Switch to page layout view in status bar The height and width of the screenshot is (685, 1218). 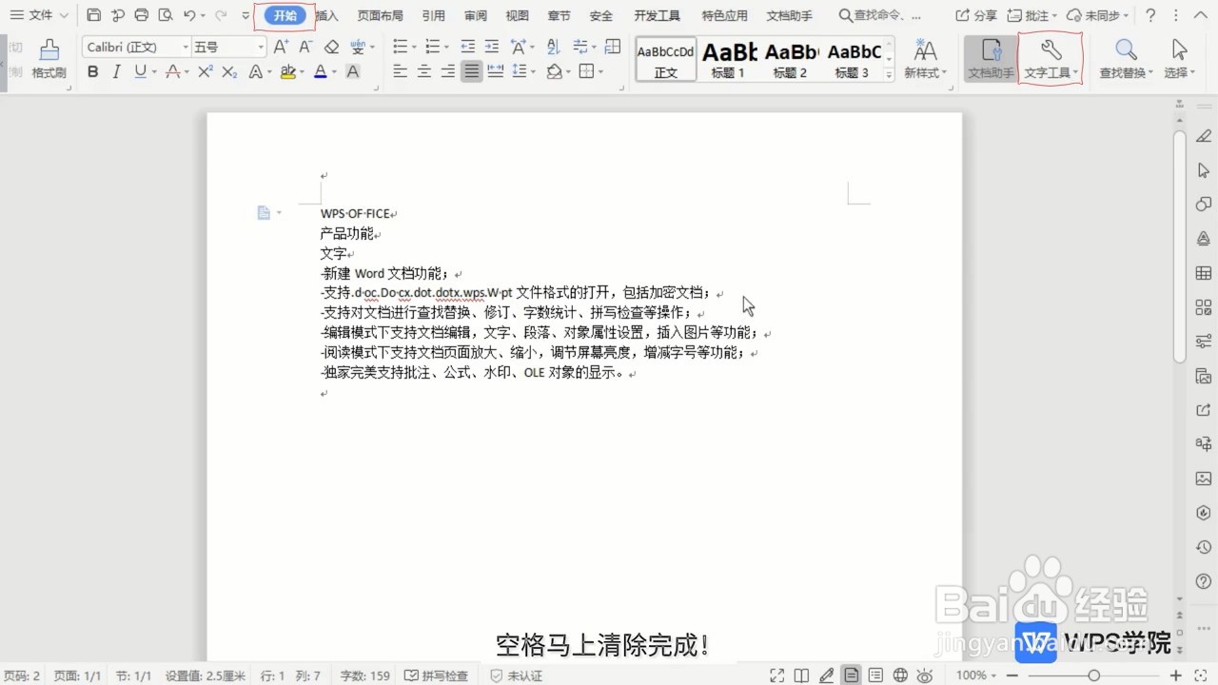pos(851,675)
